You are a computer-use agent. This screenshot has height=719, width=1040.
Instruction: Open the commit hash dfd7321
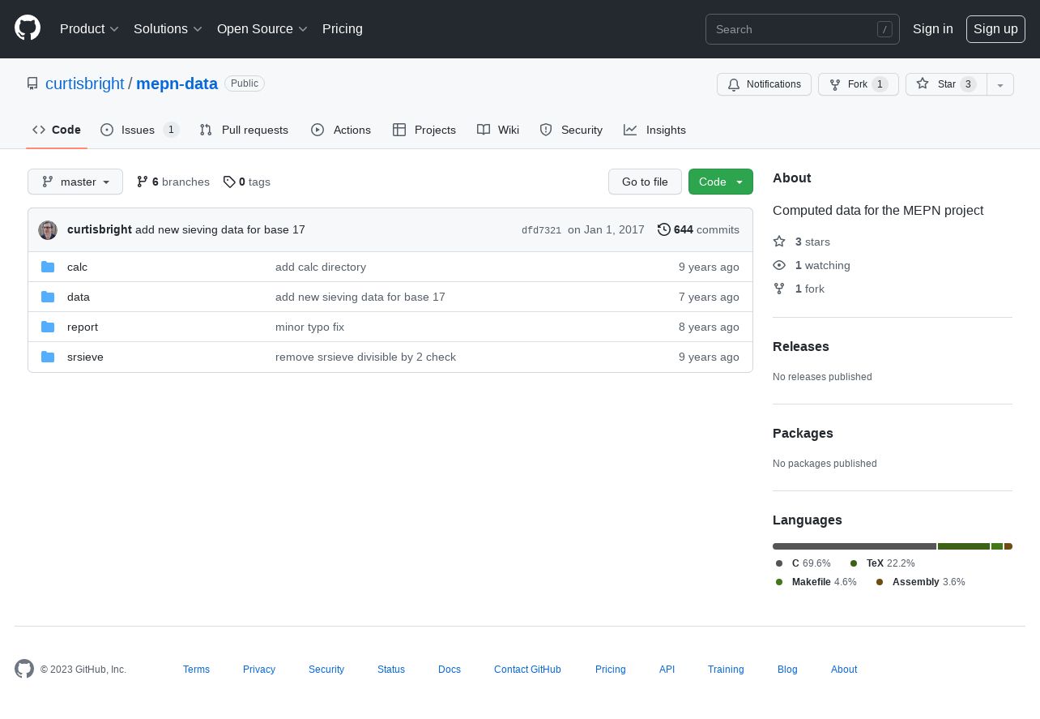(x=541, y=230)
